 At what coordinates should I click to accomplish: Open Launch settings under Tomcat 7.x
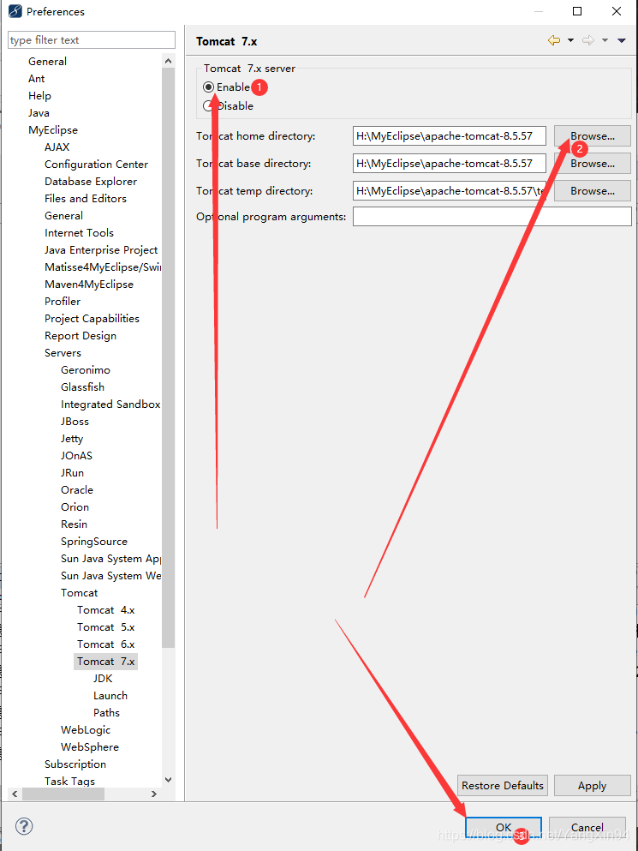[x=110, y=696]
